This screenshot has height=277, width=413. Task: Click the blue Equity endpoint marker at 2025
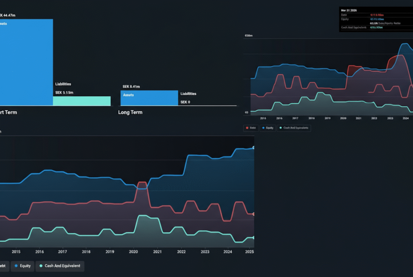tap(254, 148)
